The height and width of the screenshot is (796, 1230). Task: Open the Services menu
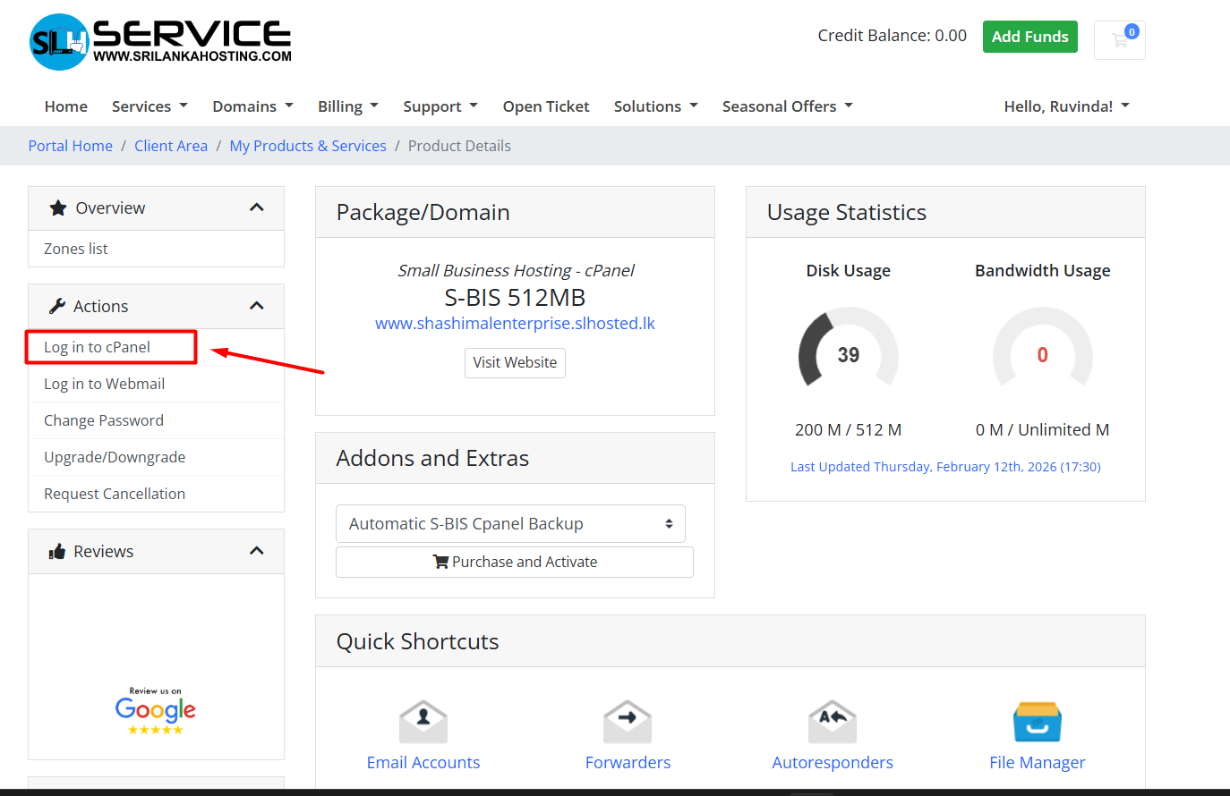(x=149, y=106)
